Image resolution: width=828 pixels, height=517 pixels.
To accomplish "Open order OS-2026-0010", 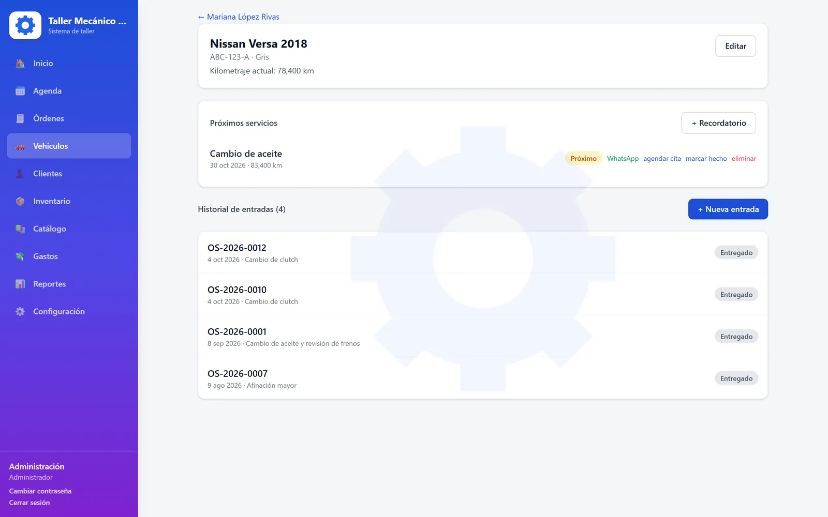I will [483, 295].
